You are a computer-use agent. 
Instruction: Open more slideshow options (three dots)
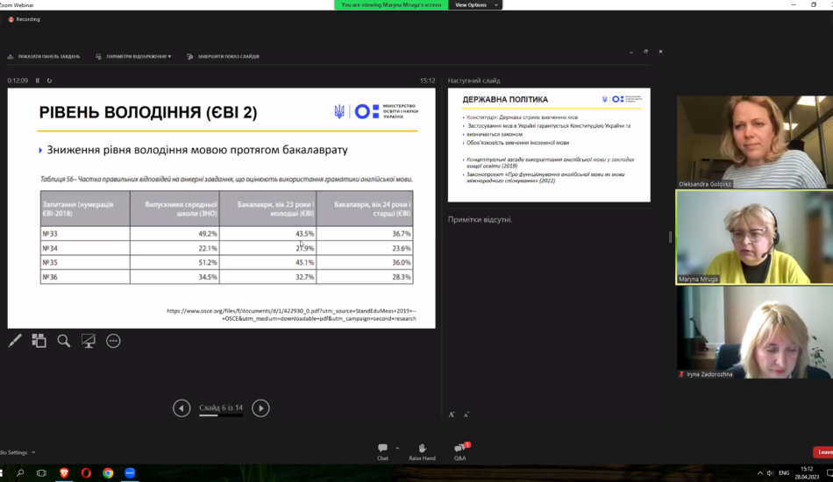[113, 341]
